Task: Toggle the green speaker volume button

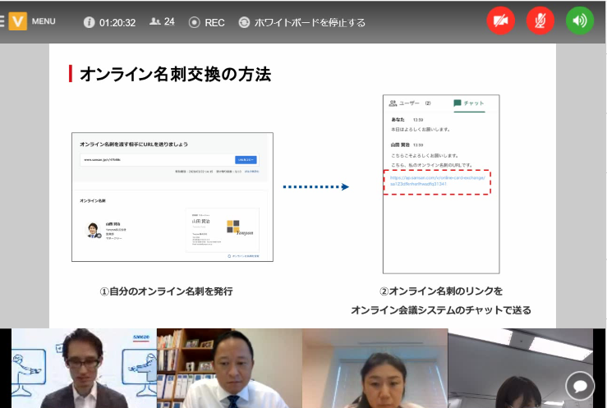Action: [580, 21]
